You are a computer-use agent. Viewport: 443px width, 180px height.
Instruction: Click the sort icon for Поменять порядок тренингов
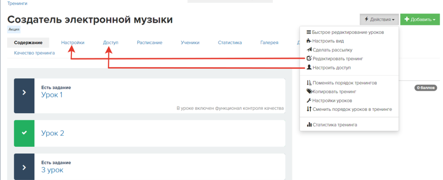pos(309,83)
